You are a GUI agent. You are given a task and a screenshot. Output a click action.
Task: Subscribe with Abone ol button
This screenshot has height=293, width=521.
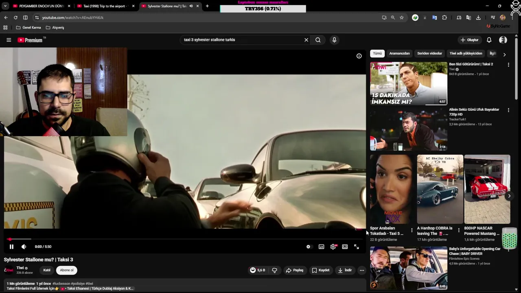[67, 270]
